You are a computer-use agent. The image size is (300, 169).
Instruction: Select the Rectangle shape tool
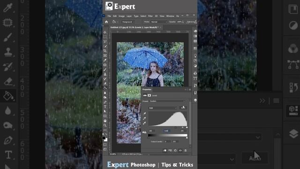[x=105, y=116]
